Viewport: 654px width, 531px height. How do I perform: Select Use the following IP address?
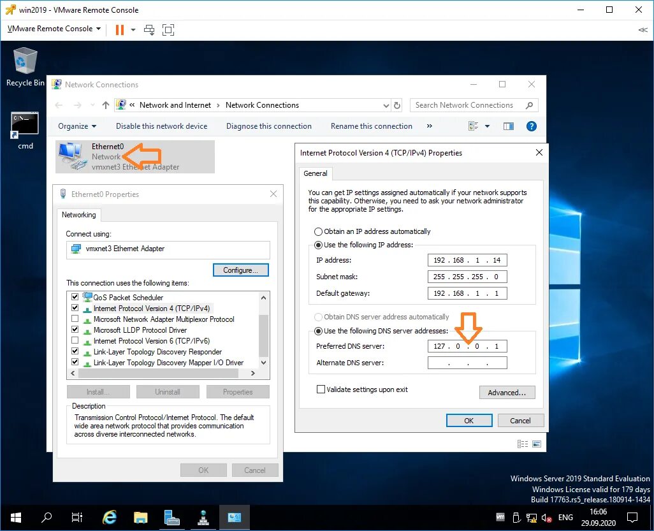point(318,245)
